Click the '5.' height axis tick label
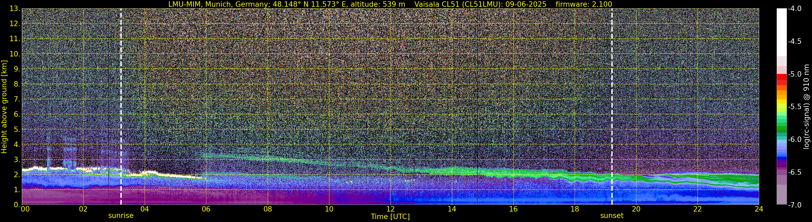The image size is (812, 222). [x=17, y=130]
